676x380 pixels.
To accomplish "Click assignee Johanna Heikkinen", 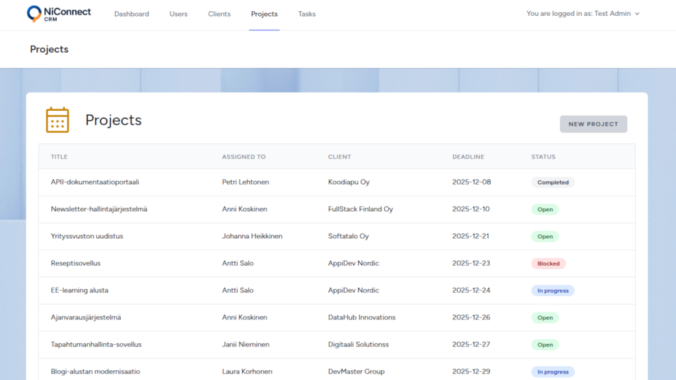I will tap(252, 236).
